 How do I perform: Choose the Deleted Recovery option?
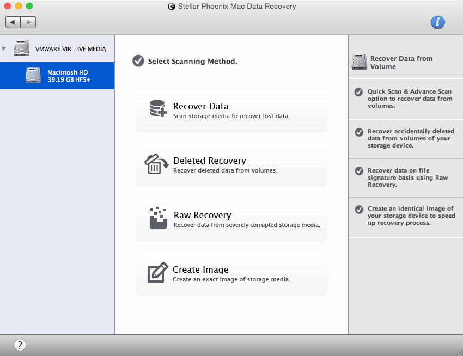(x=231, y=165)
